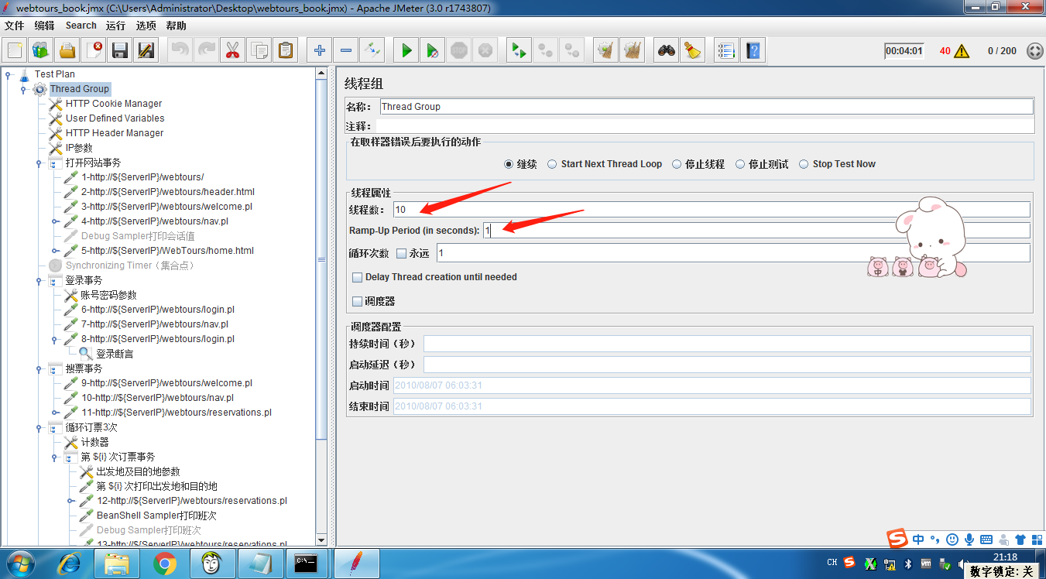Collapse the 登录事务 node
The width and height of the screenshot is (1046, 579).
point(39,281)
